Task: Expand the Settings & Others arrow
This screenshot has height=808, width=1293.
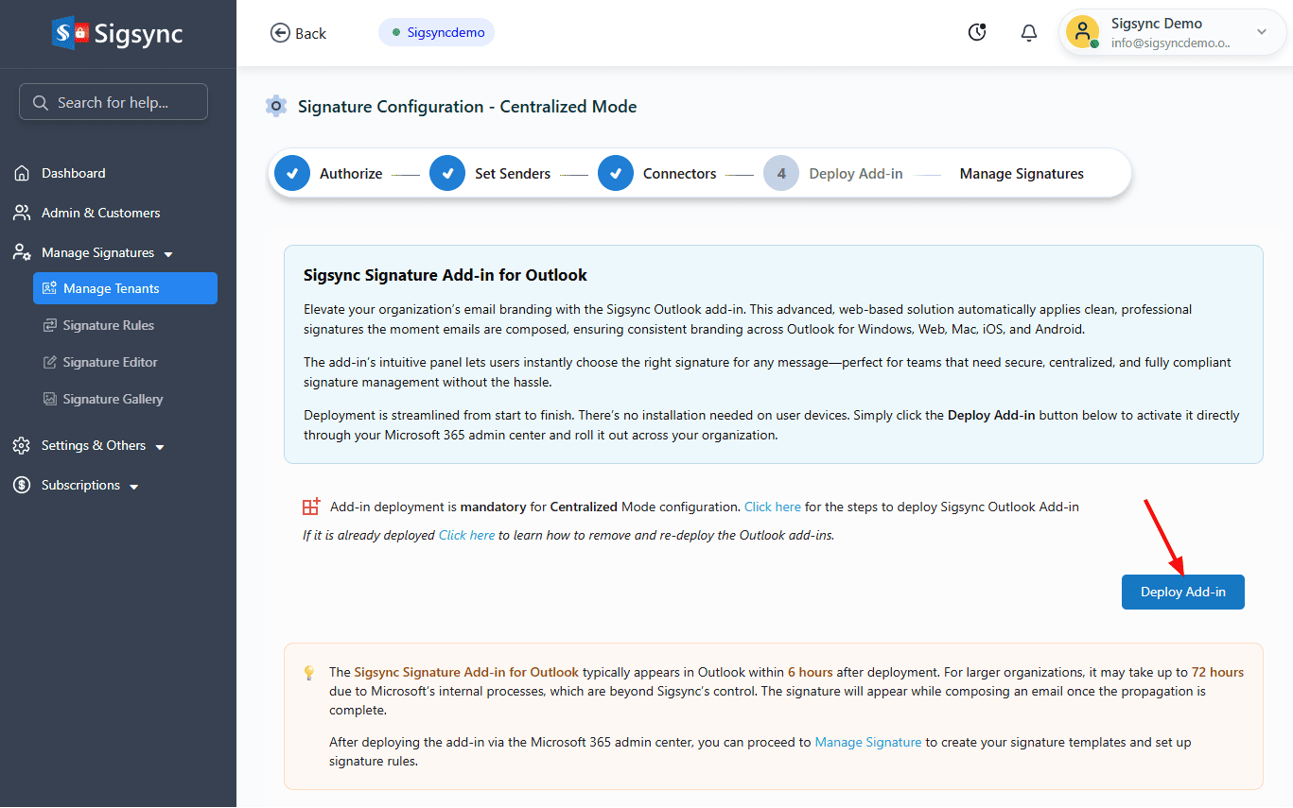Action: (x=160, y=447)
